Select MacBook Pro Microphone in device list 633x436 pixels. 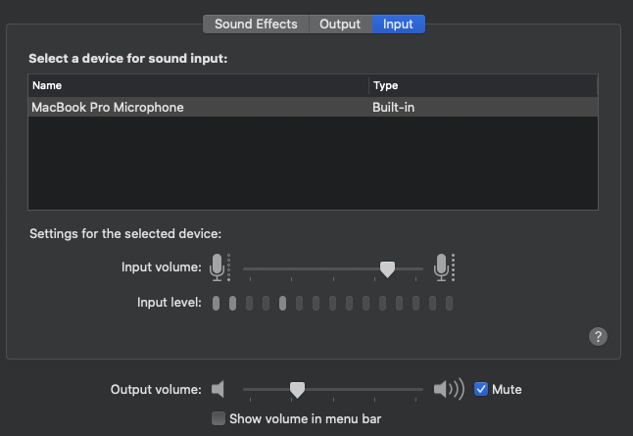pyautogui.click(x=108, y=107)
